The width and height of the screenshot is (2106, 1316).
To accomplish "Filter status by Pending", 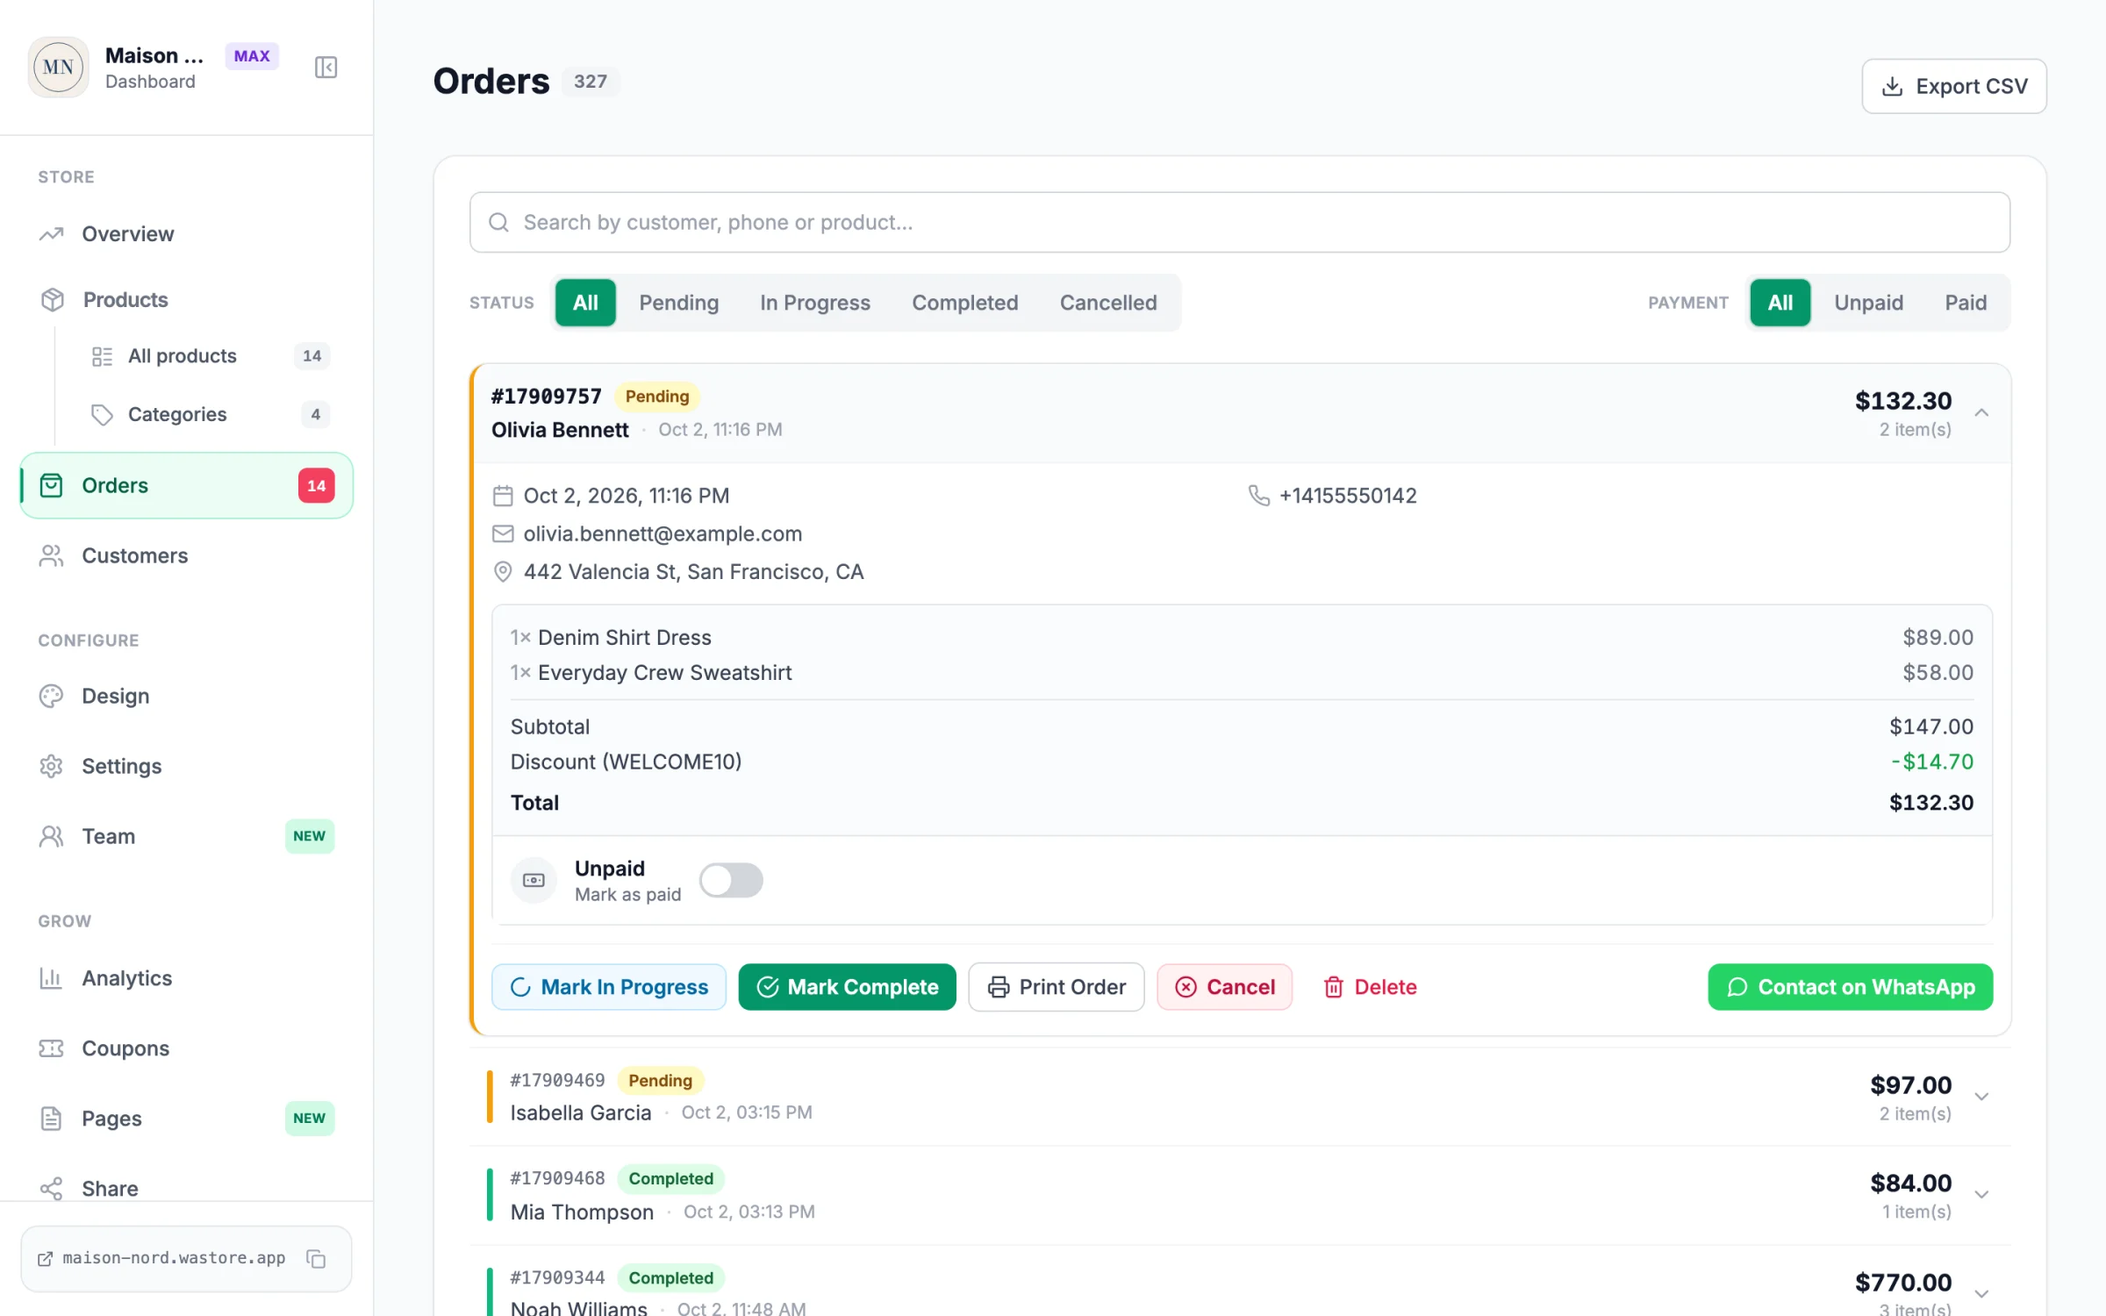I will [678, 303].
